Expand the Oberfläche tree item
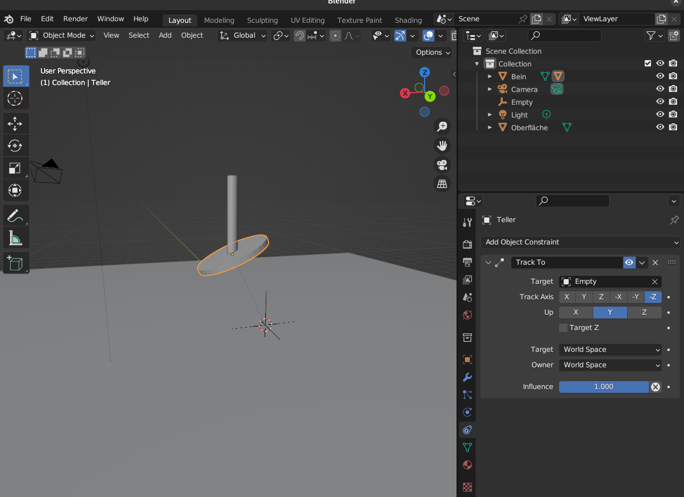This screenshot has height=497, width=684. (490, 128)
